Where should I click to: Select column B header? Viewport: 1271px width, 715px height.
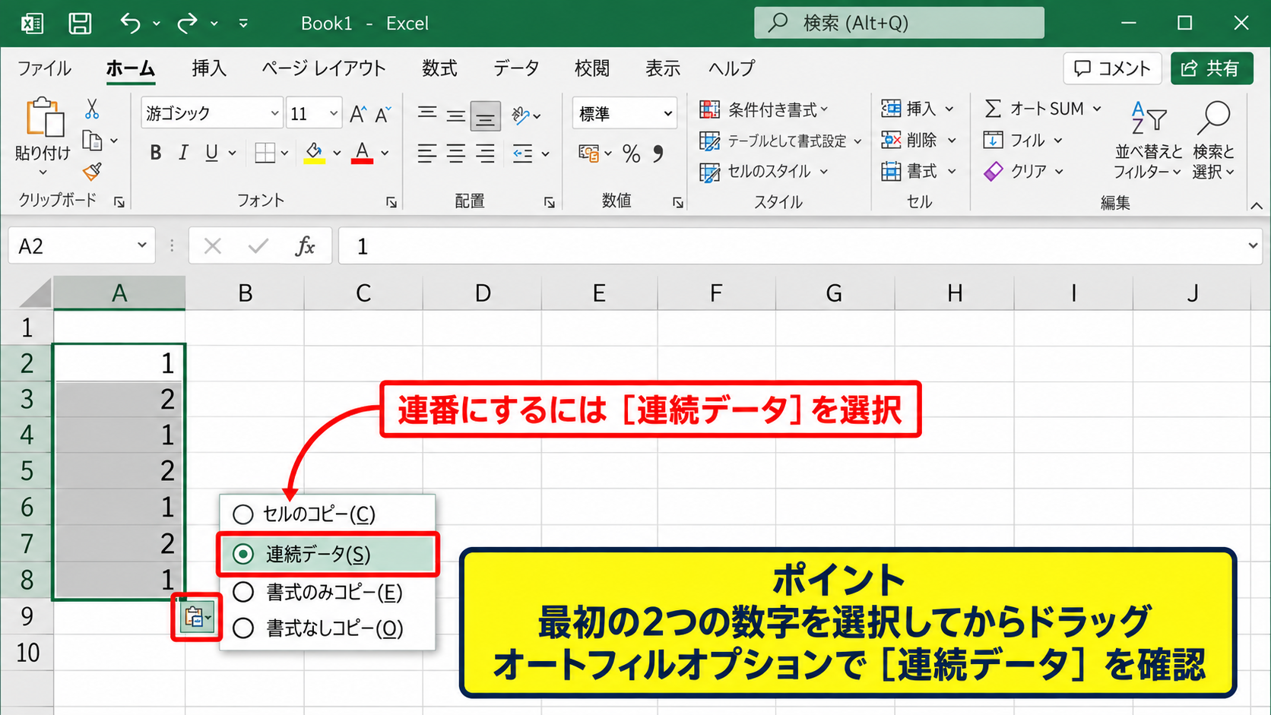pos(245,293)
